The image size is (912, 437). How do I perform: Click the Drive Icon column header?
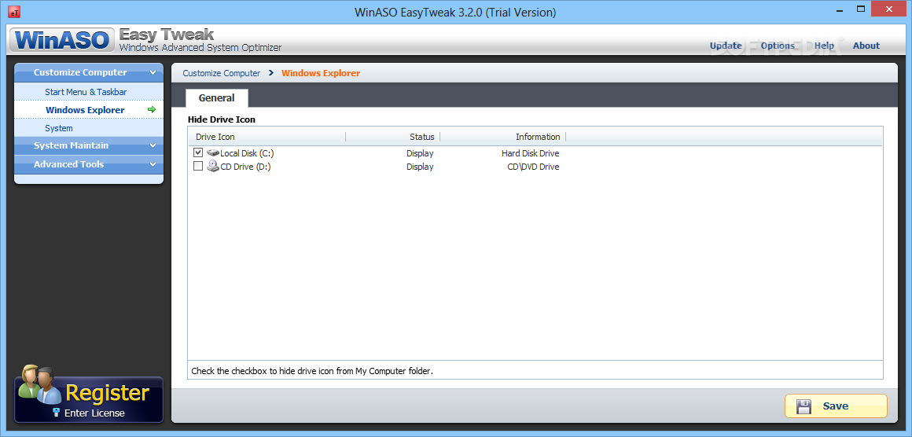coord(215,137)
